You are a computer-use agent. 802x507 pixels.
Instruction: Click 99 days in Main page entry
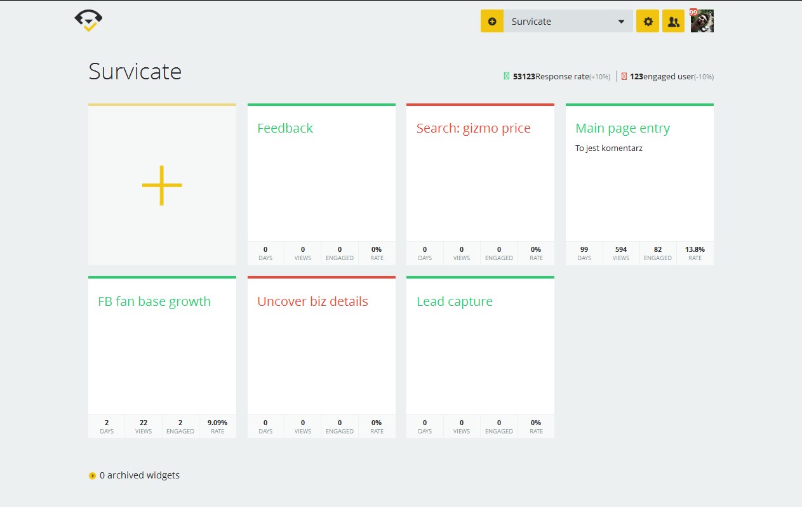584,253
